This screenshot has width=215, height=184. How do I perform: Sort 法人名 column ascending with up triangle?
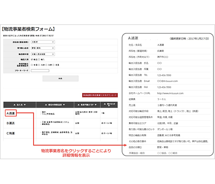click(x=15, y=105)
